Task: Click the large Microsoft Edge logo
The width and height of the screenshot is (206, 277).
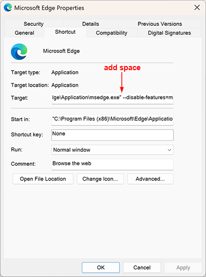Action: [19, 52]
